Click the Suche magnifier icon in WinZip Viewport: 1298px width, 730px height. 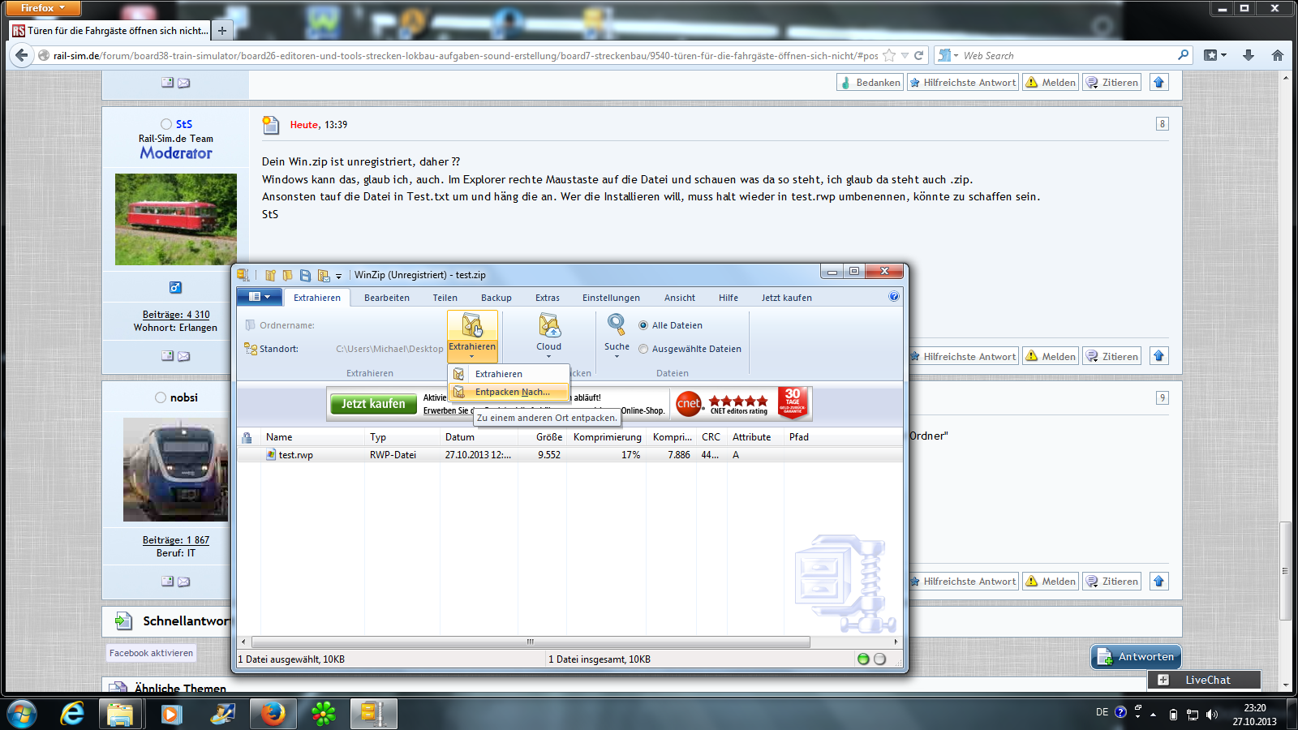(617, 324)
